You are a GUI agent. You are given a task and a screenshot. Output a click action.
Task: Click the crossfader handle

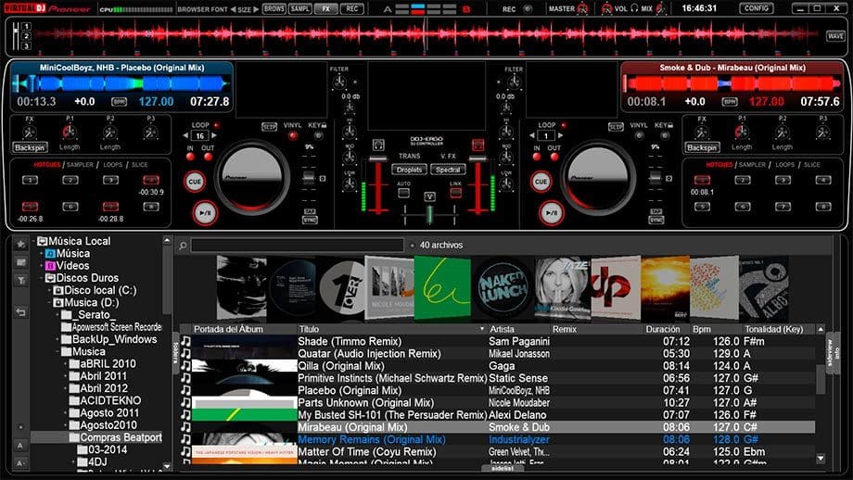(429, 214)
